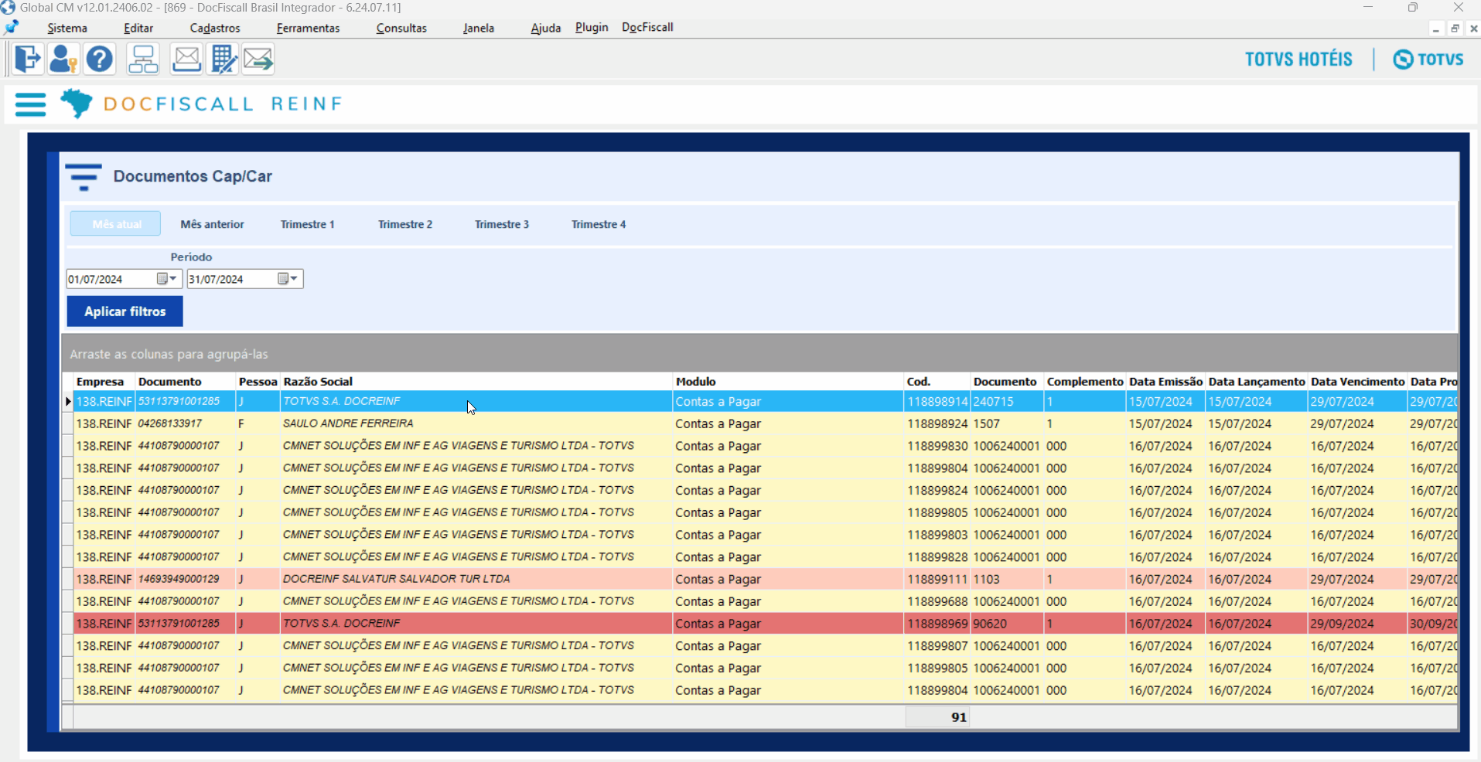Viewport: 1481px width, 762px height.
Task: Select the Trimestre 4 tab
Action: coord(599,224)
